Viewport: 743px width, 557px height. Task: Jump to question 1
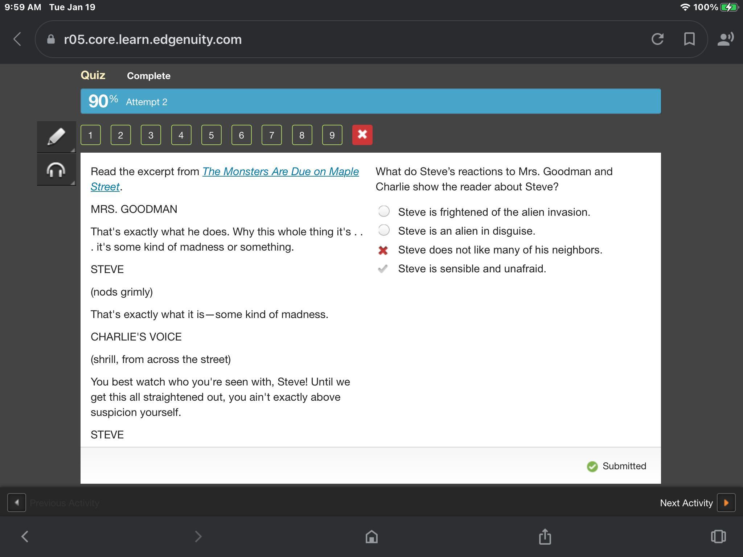(x=90, y=135)
